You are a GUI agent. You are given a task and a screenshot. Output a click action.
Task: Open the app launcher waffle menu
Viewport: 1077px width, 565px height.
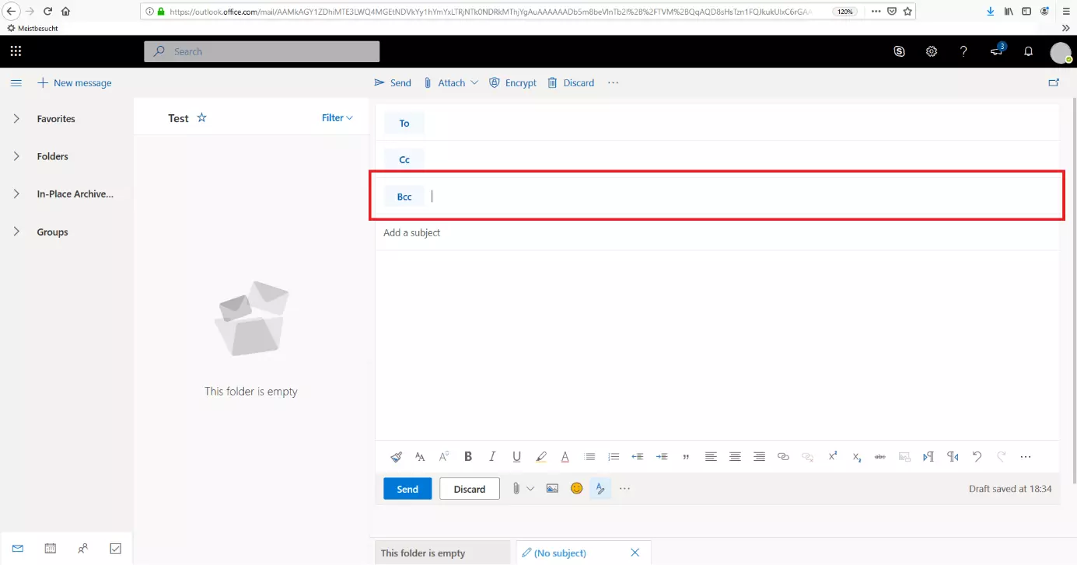click(x=15, y=51)
